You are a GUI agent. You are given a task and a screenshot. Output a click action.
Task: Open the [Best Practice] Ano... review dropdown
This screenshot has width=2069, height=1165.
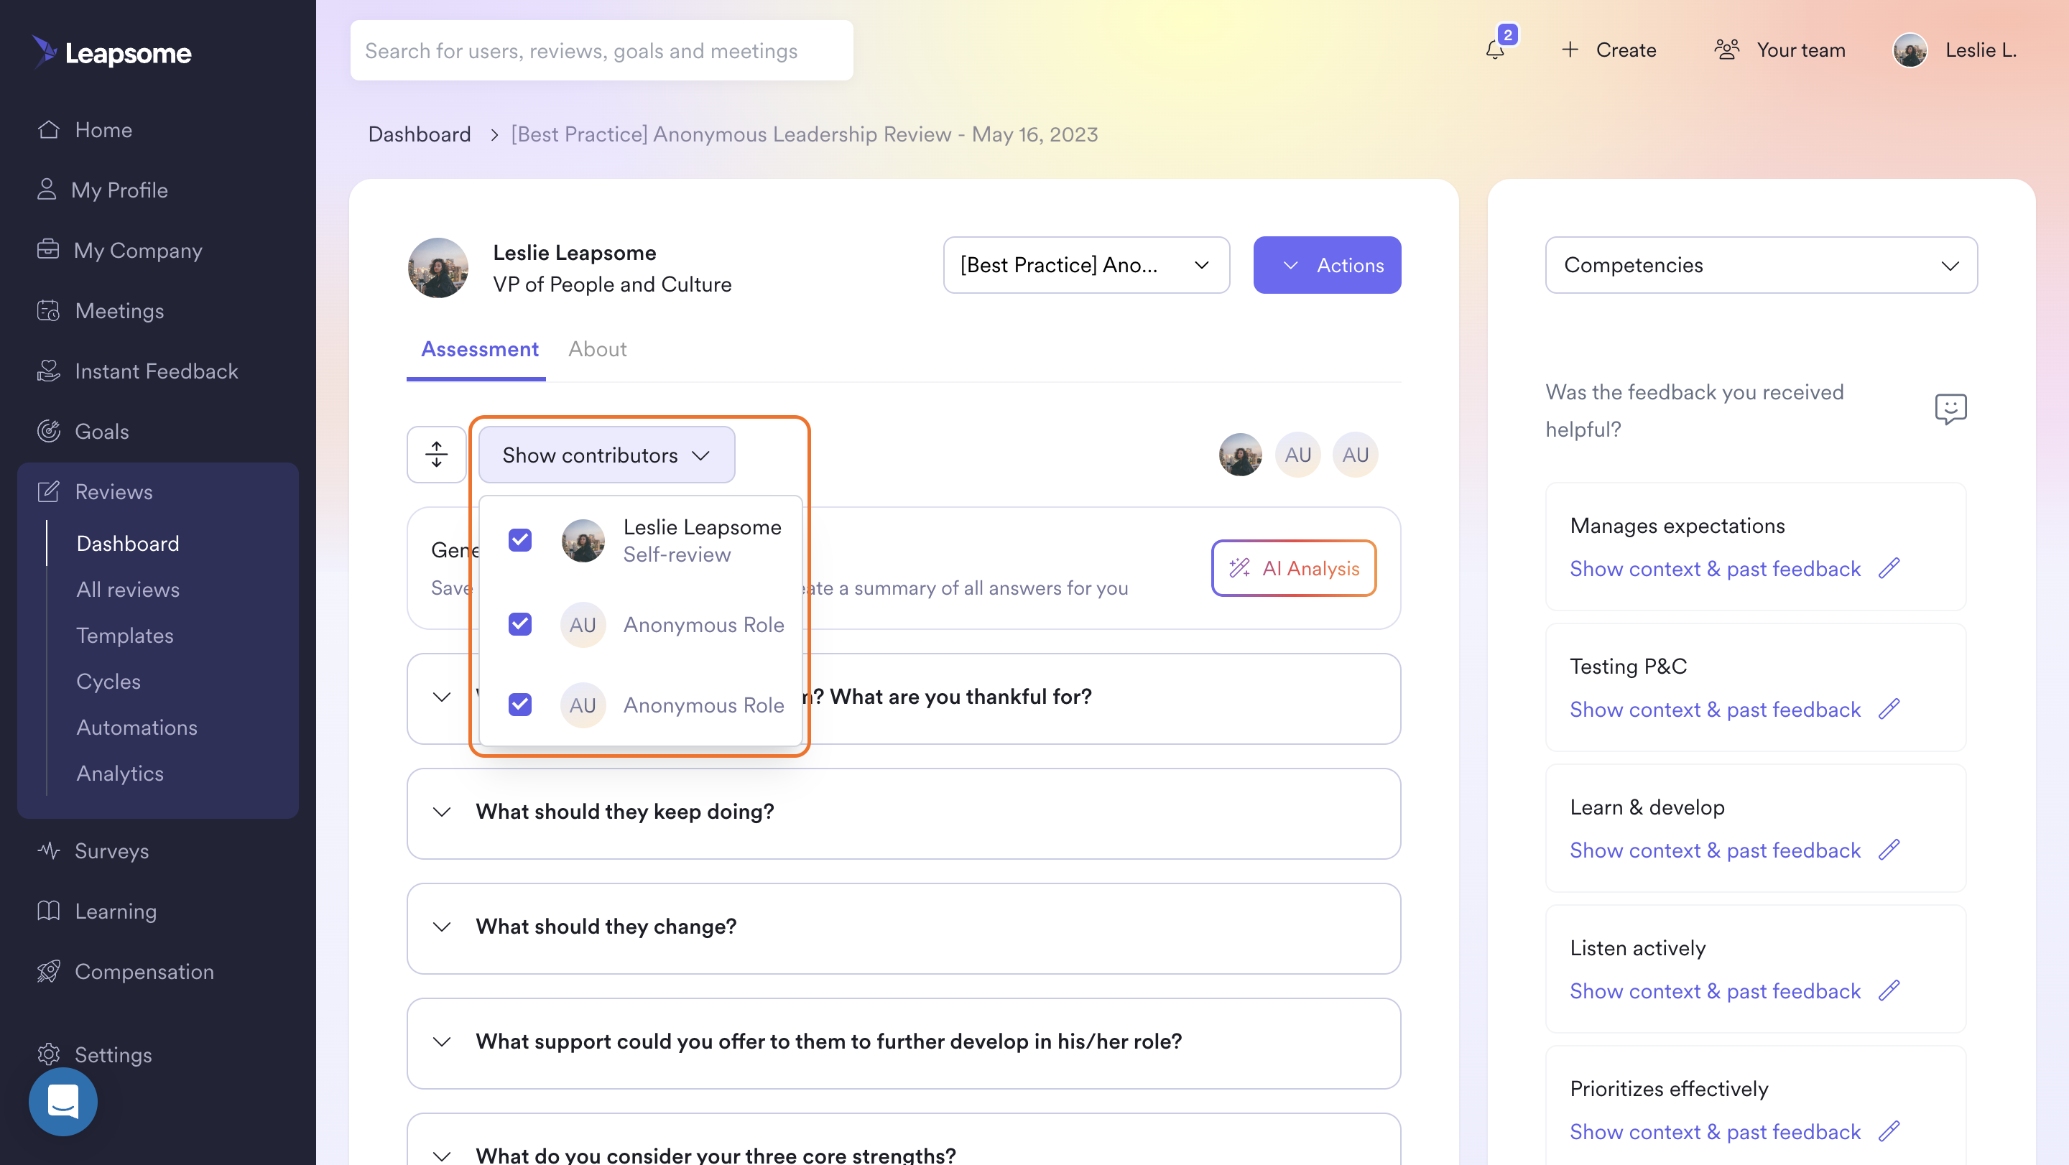click(1086, 264)
